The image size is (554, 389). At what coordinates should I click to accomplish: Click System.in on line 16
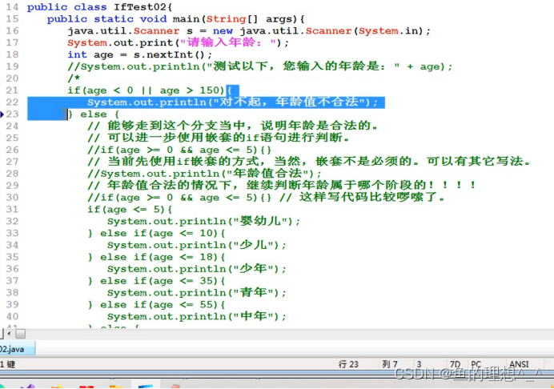tap(388, 31)
